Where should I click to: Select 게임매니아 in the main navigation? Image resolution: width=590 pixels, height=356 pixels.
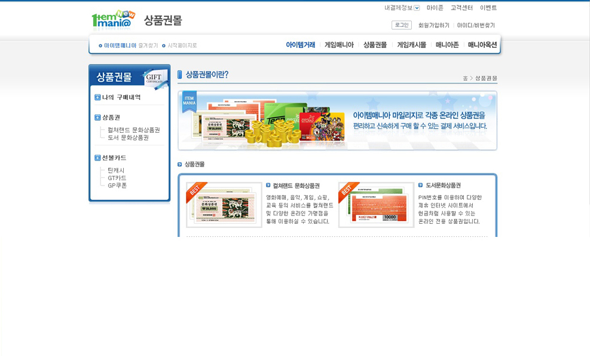(x=339, y=45)
